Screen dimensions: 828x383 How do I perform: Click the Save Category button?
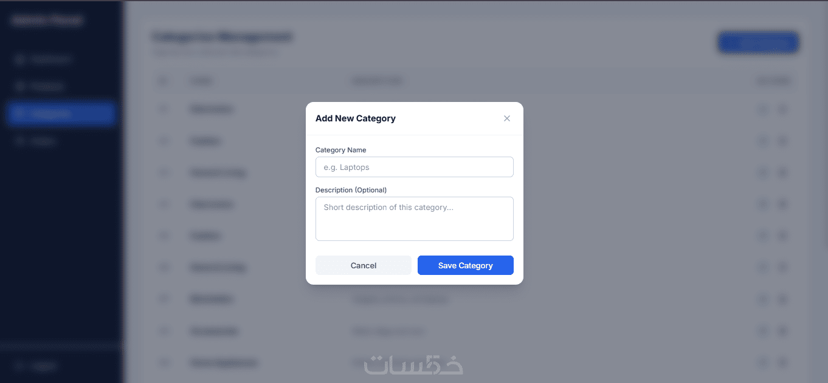[x=466, y=265]
